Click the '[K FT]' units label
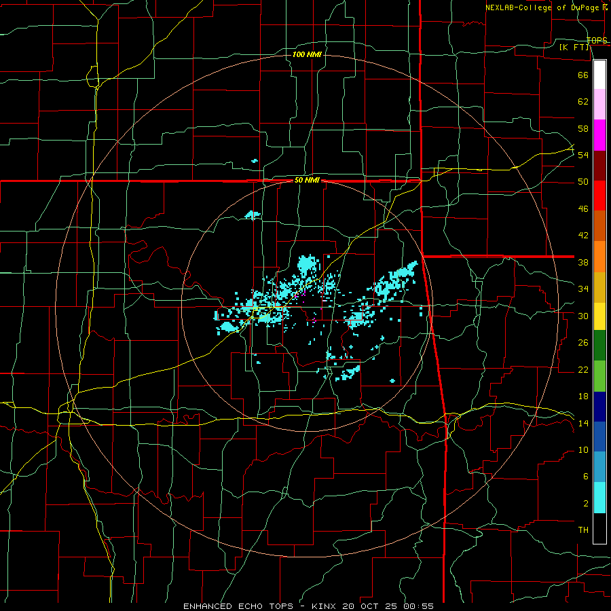 [x=574, y=48]
